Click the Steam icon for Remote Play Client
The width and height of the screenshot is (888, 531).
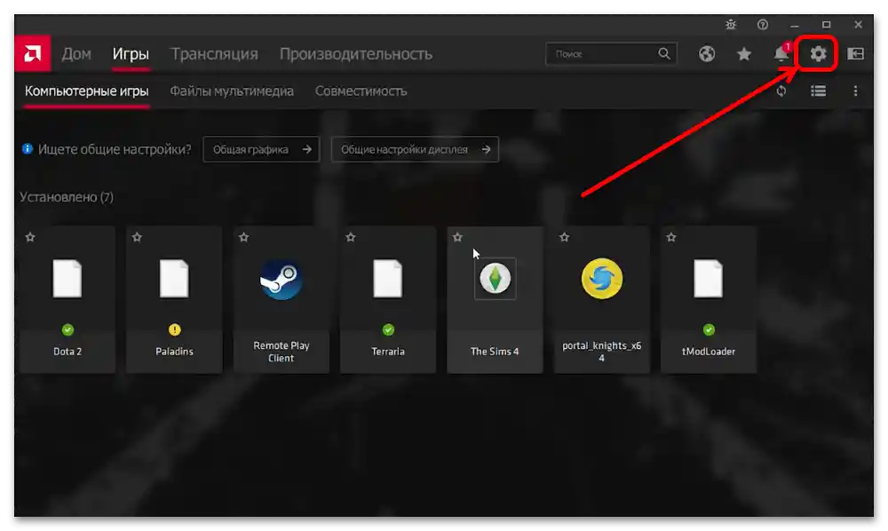click(x=281, y=279)
